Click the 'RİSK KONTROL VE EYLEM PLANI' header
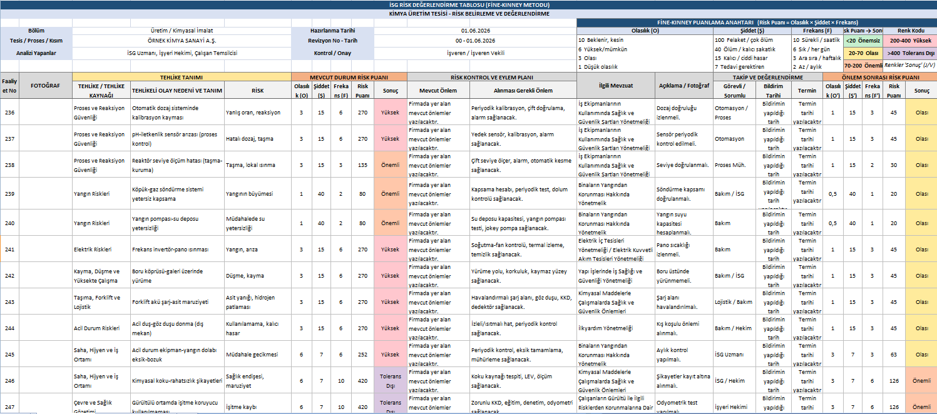Image resolution: width=937 pixels, height=414 pixels. tap(492, 77)
